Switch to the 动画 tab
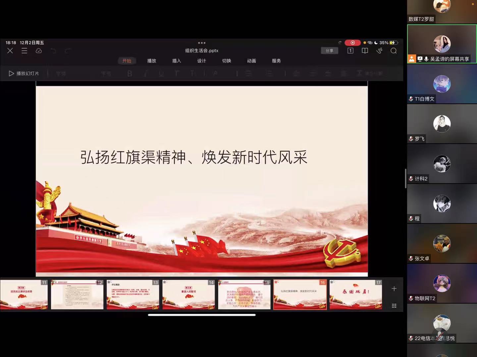 click(251, 61)
